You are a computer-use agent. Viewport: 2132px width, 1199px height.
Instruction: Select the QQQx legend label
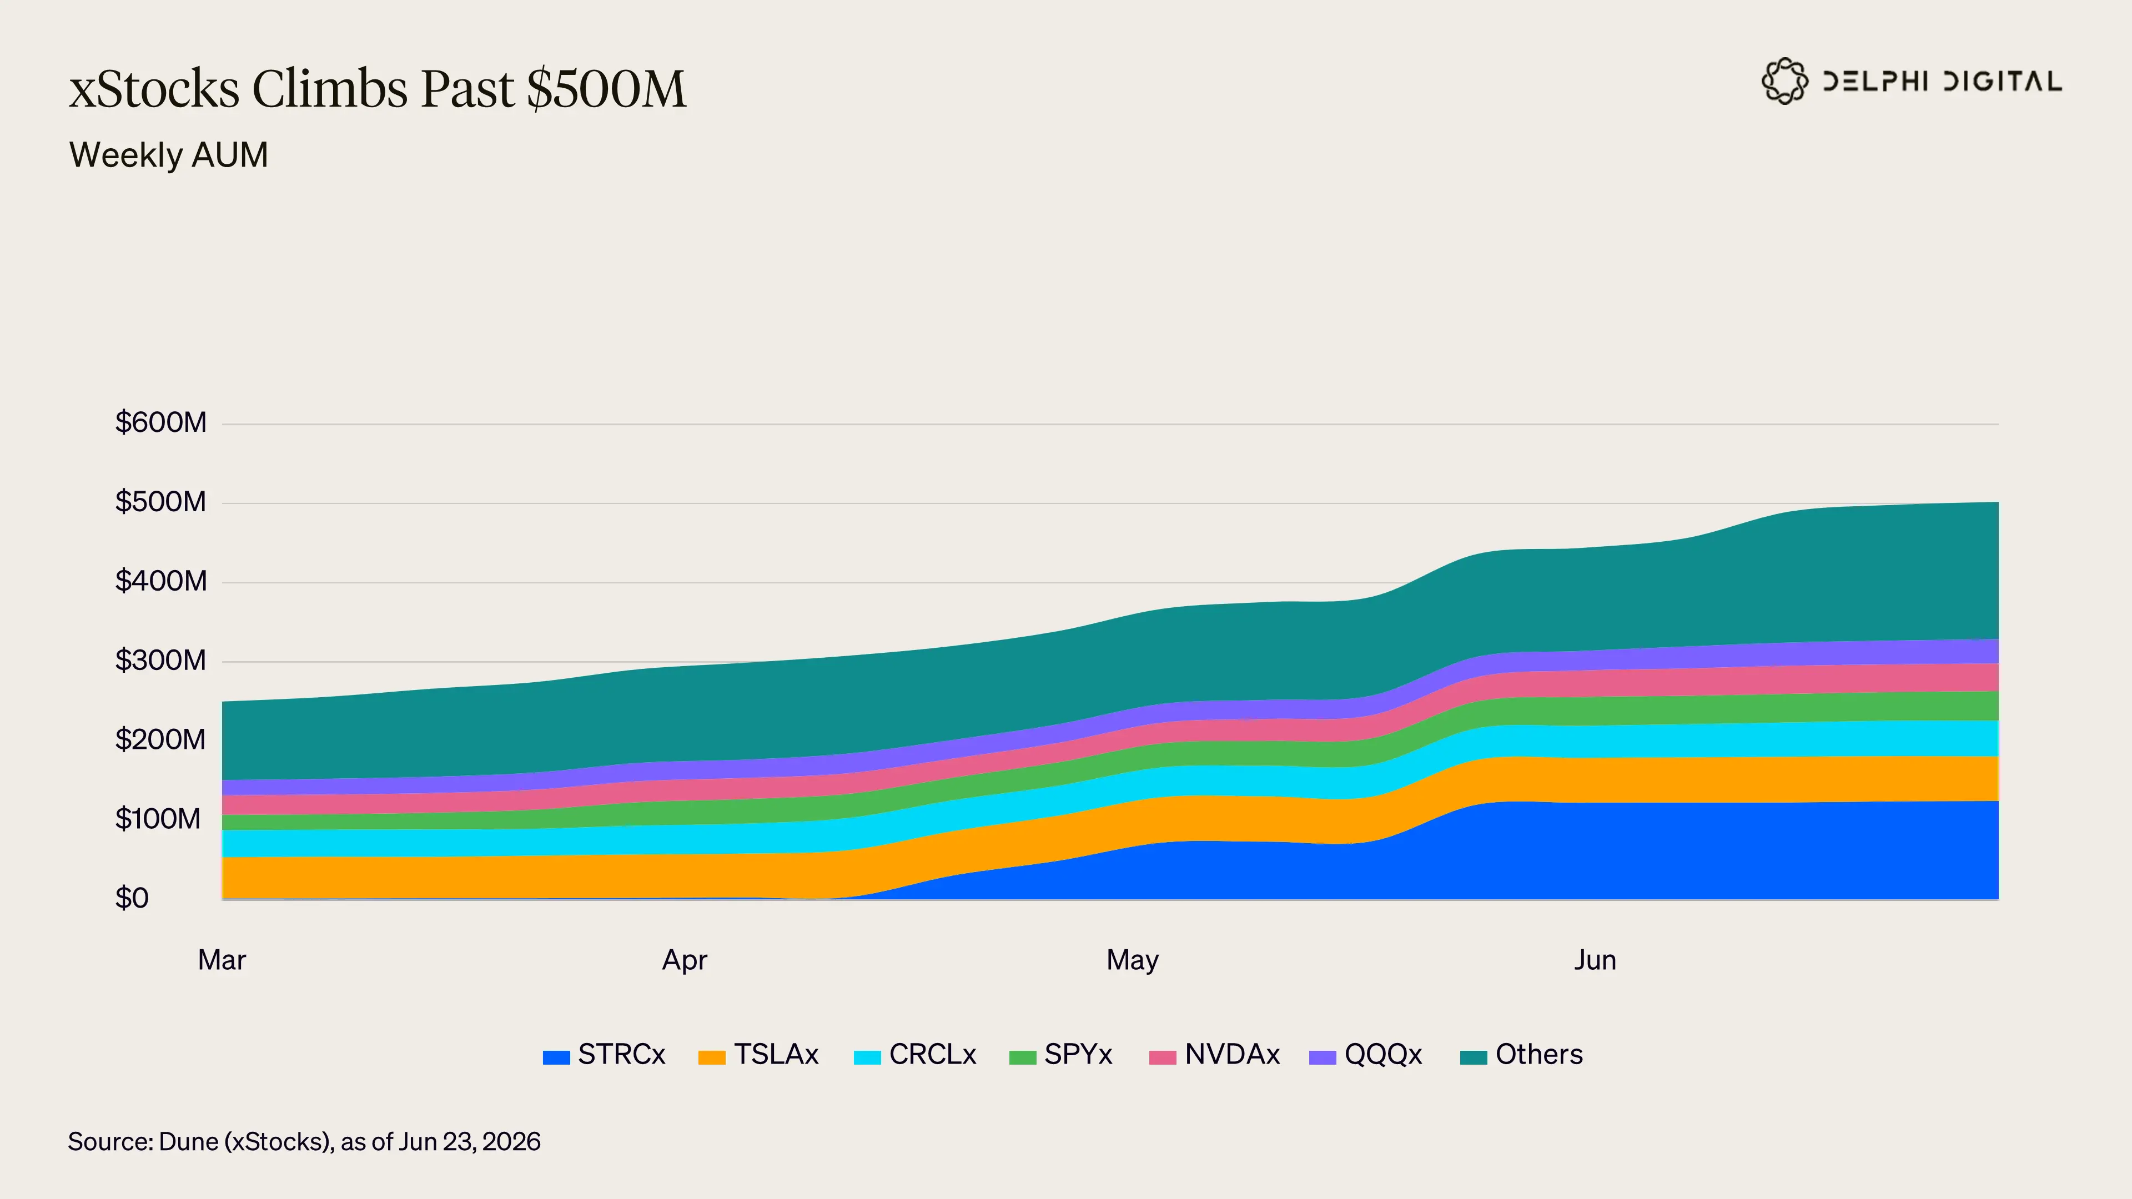click(1383, 1054)
